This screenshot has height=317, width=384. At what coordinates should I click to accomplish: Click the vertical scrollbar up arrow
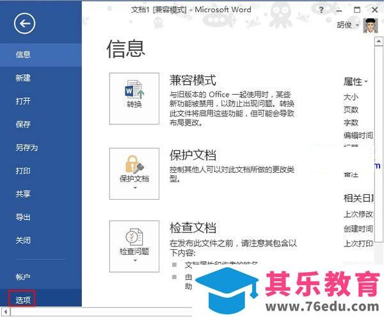pyautogui.click(x=379, y=41)
